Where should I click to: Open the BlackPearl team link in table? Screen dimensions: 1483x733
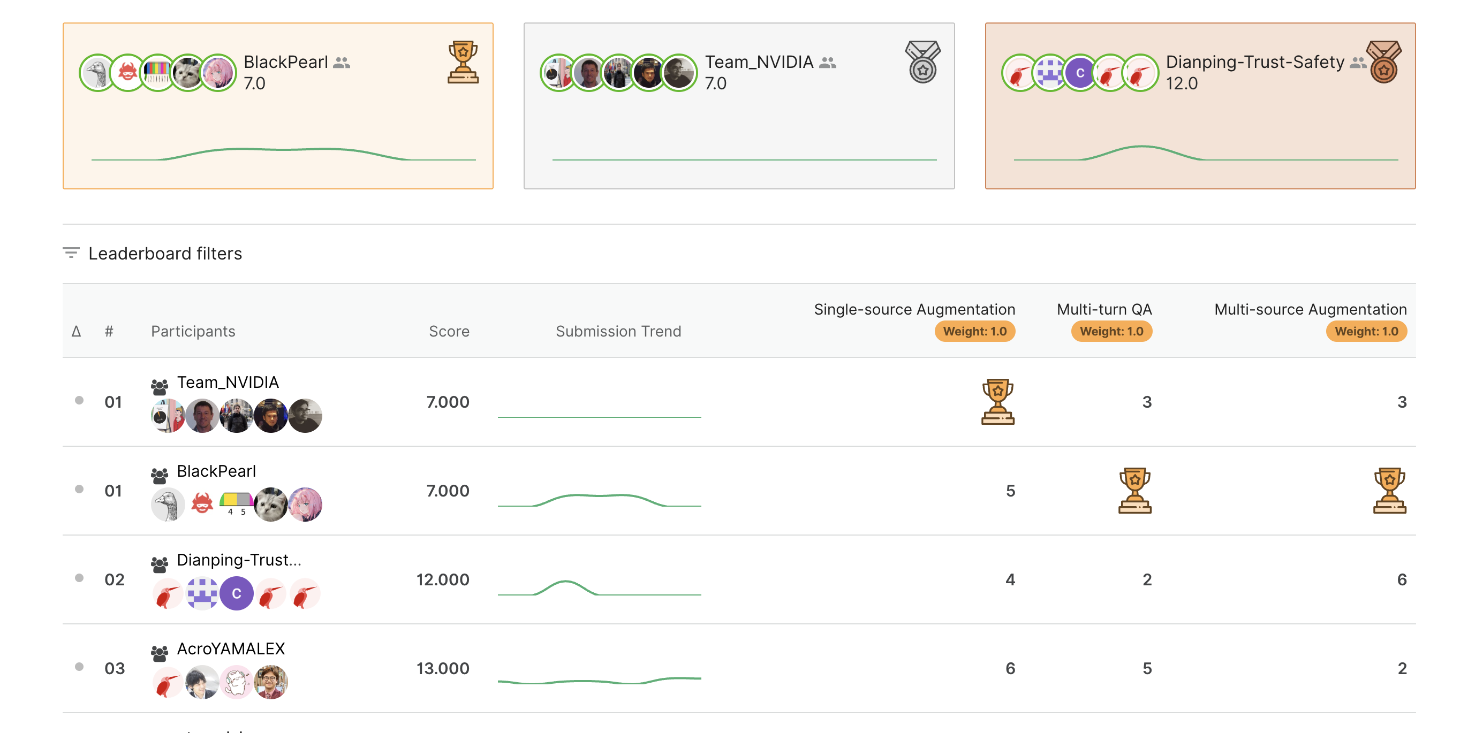click(x=216, y=471)
